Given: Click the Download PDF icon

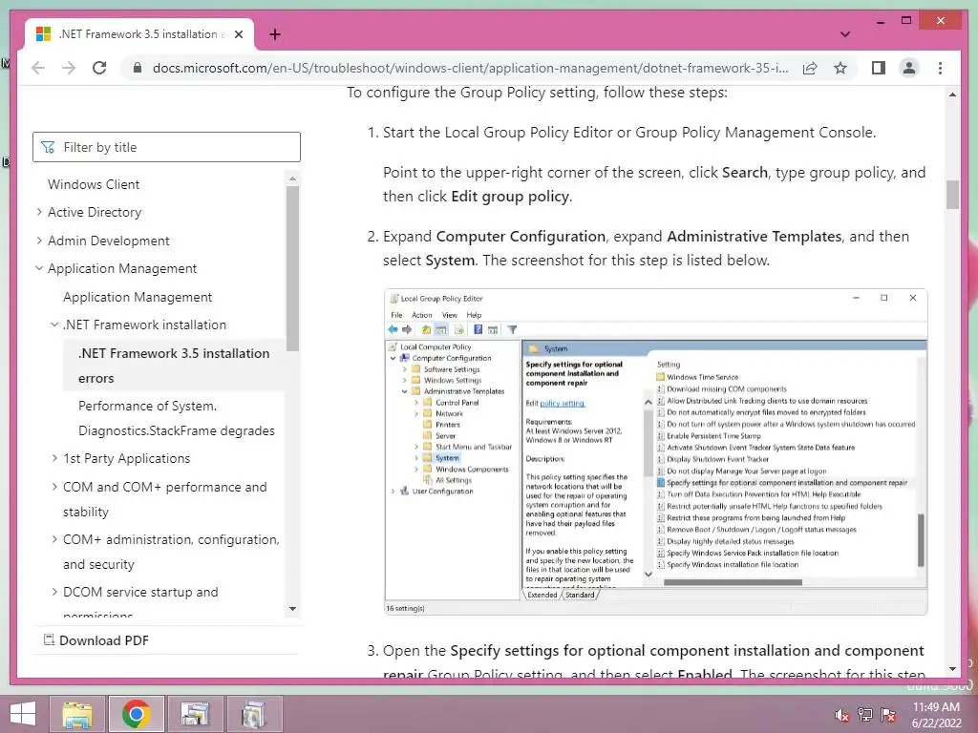Looking at the screenshot, I should (49, 639).
